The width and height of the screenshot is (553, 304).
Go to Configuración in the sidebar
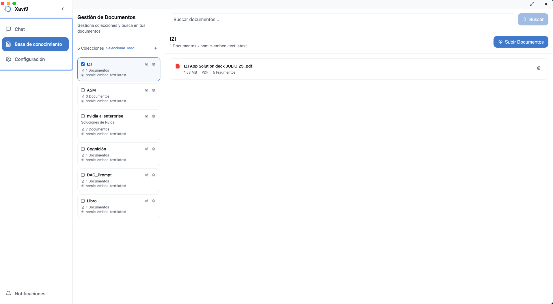tap(29, 59)
